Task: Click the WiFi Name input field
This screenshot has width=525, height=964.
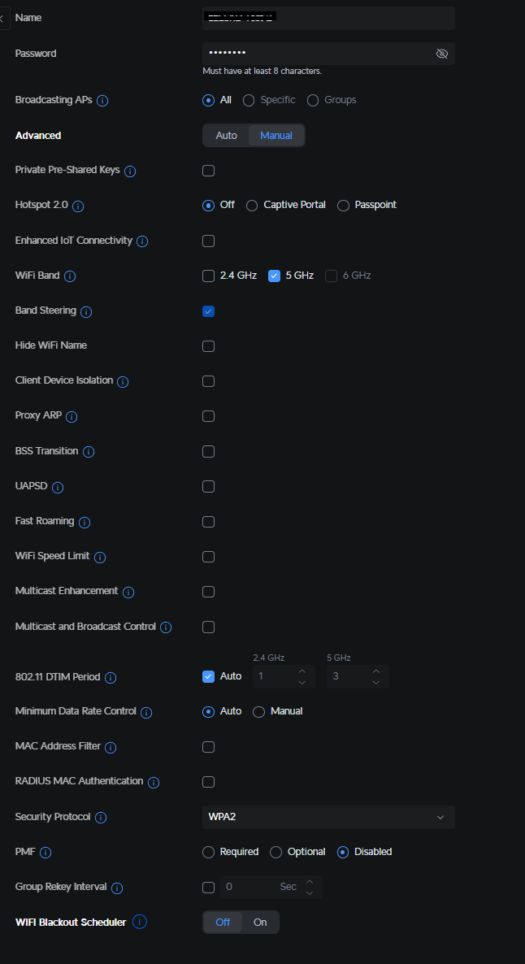Action: [328, 17]
